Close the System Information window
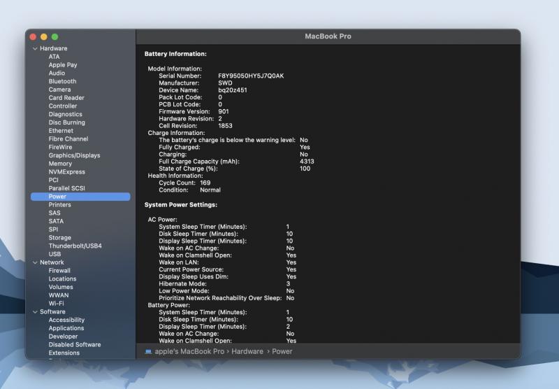Image resolution: width=559 pixels, height=389 pixels. click(x=33, y=37)
